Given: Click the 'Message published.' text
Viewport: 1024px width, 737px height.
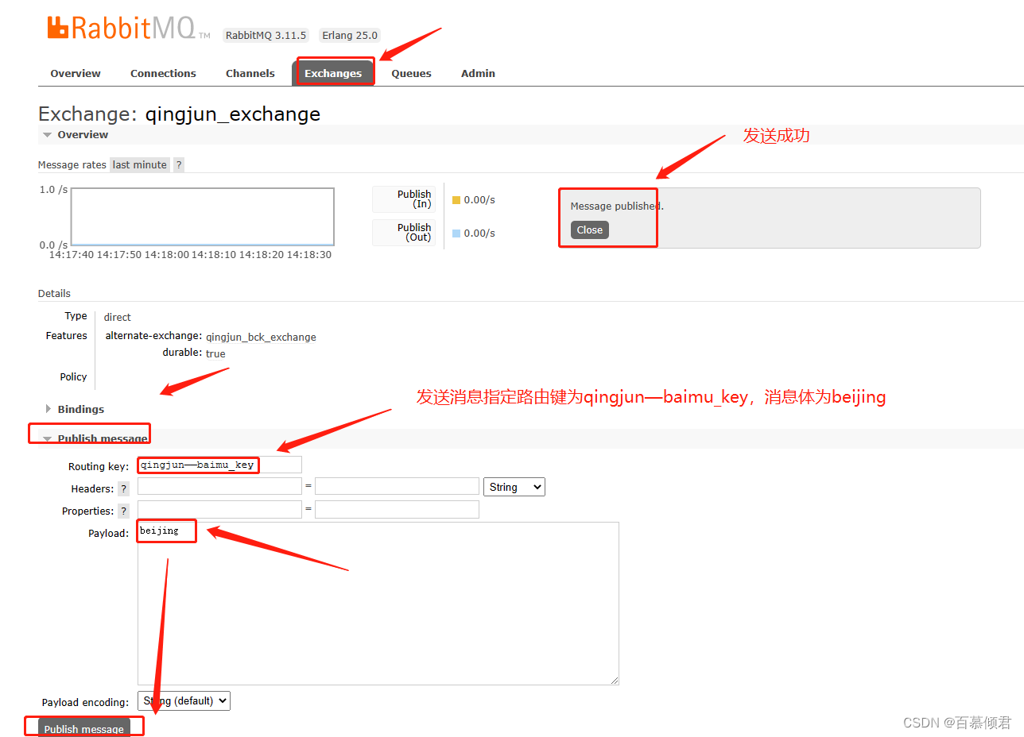Looking at the screenshot, I should coord(617,206).
